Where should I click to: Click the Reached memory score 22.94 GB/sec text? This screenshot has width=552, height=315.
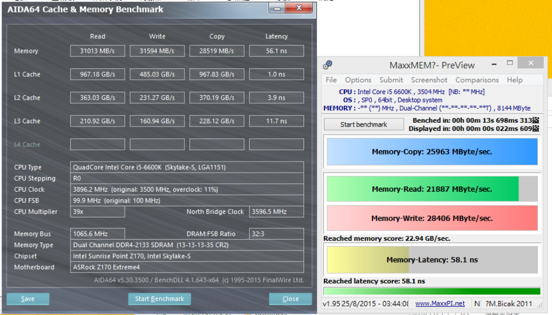pos(387,239)
